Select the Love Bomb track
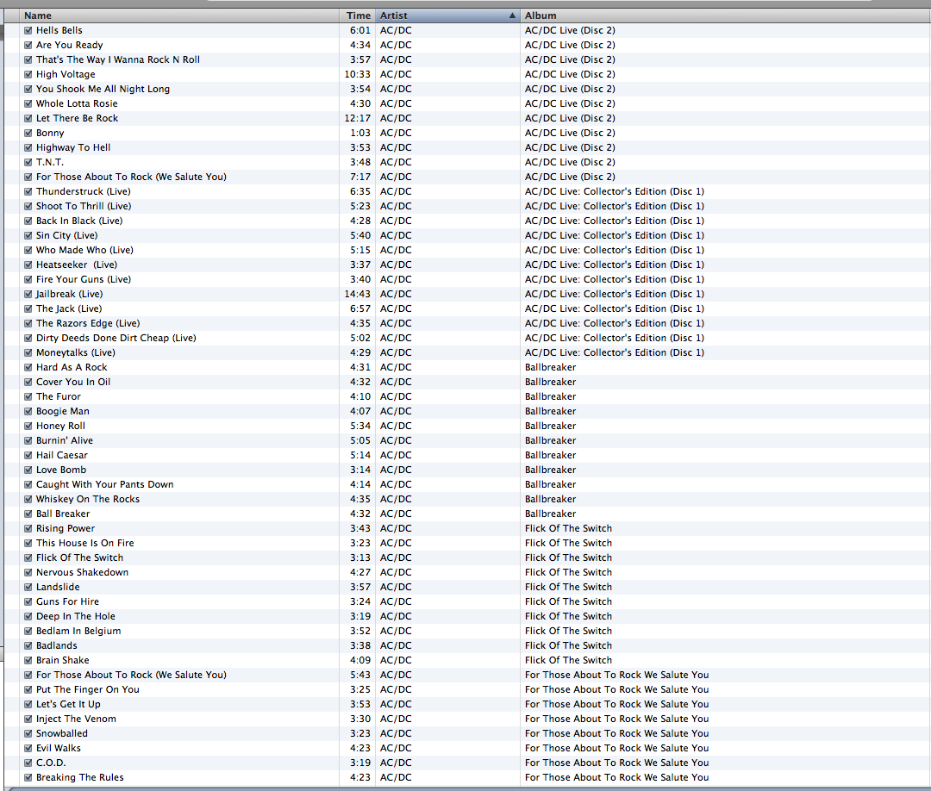931x791 pixels. click(x=61, y=470)
